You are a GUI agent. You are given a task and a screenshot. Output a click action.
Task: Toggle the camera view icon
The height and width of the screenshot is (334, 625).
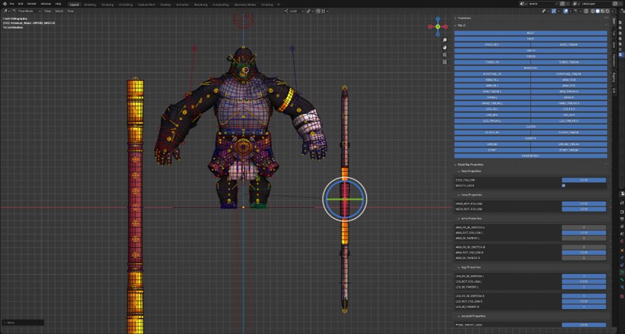tap(445, 54)
